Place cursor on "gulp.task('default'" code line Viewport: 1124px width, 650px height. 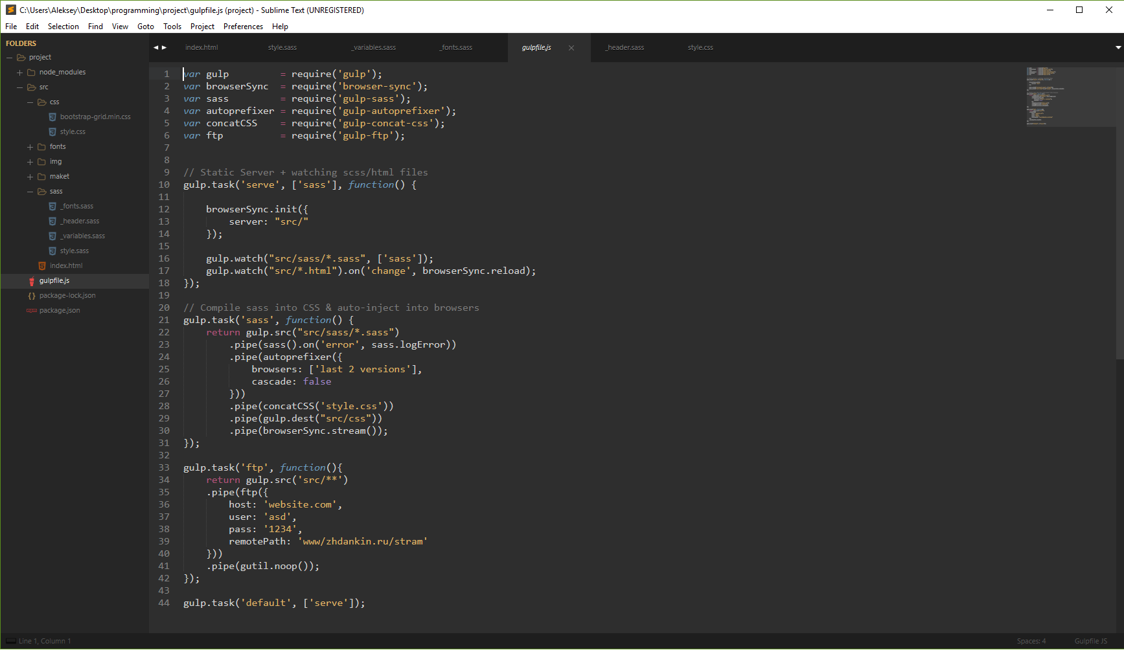(x=274, y=603)
